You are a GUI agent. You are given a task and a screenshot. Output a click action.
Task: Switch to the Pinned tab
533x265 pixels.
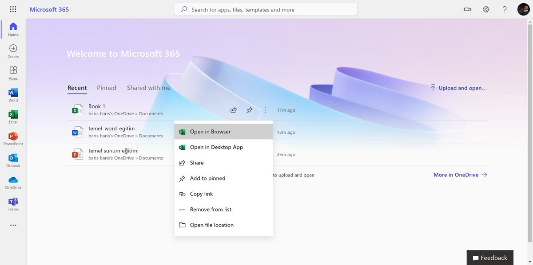pos(107,88)
